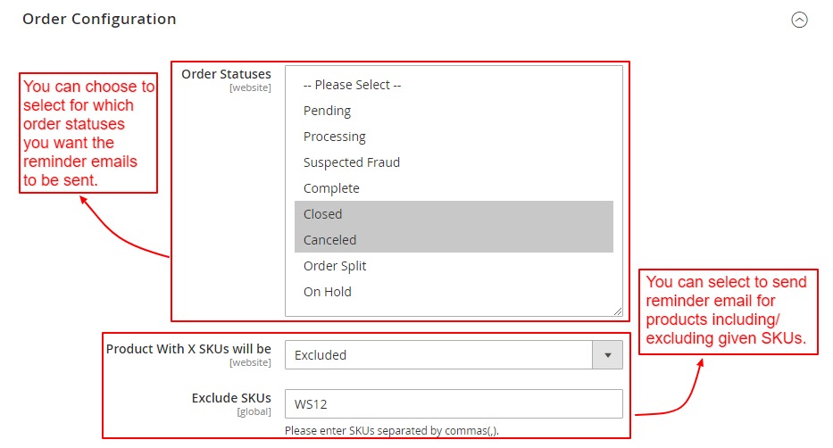833x448 pixels.
Task: Collapse the Order Configuration section
Action: click(800, 20)
